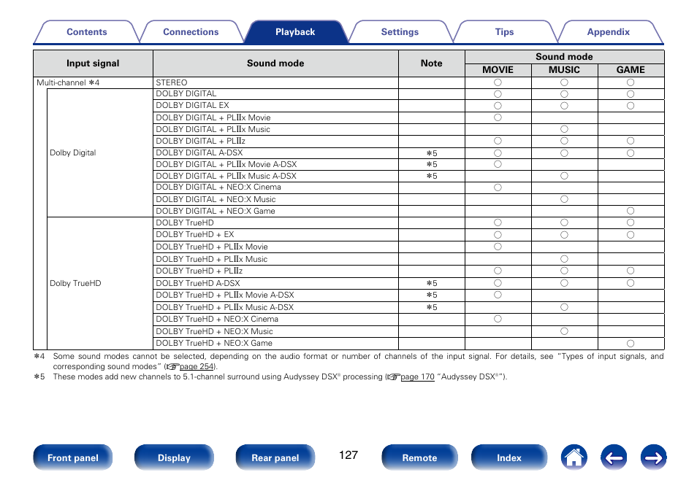The image size is (697, 491).
Task: Click DOLBY DIGITAL + PLIIx Music A-DSX
Action: point(275,176)
